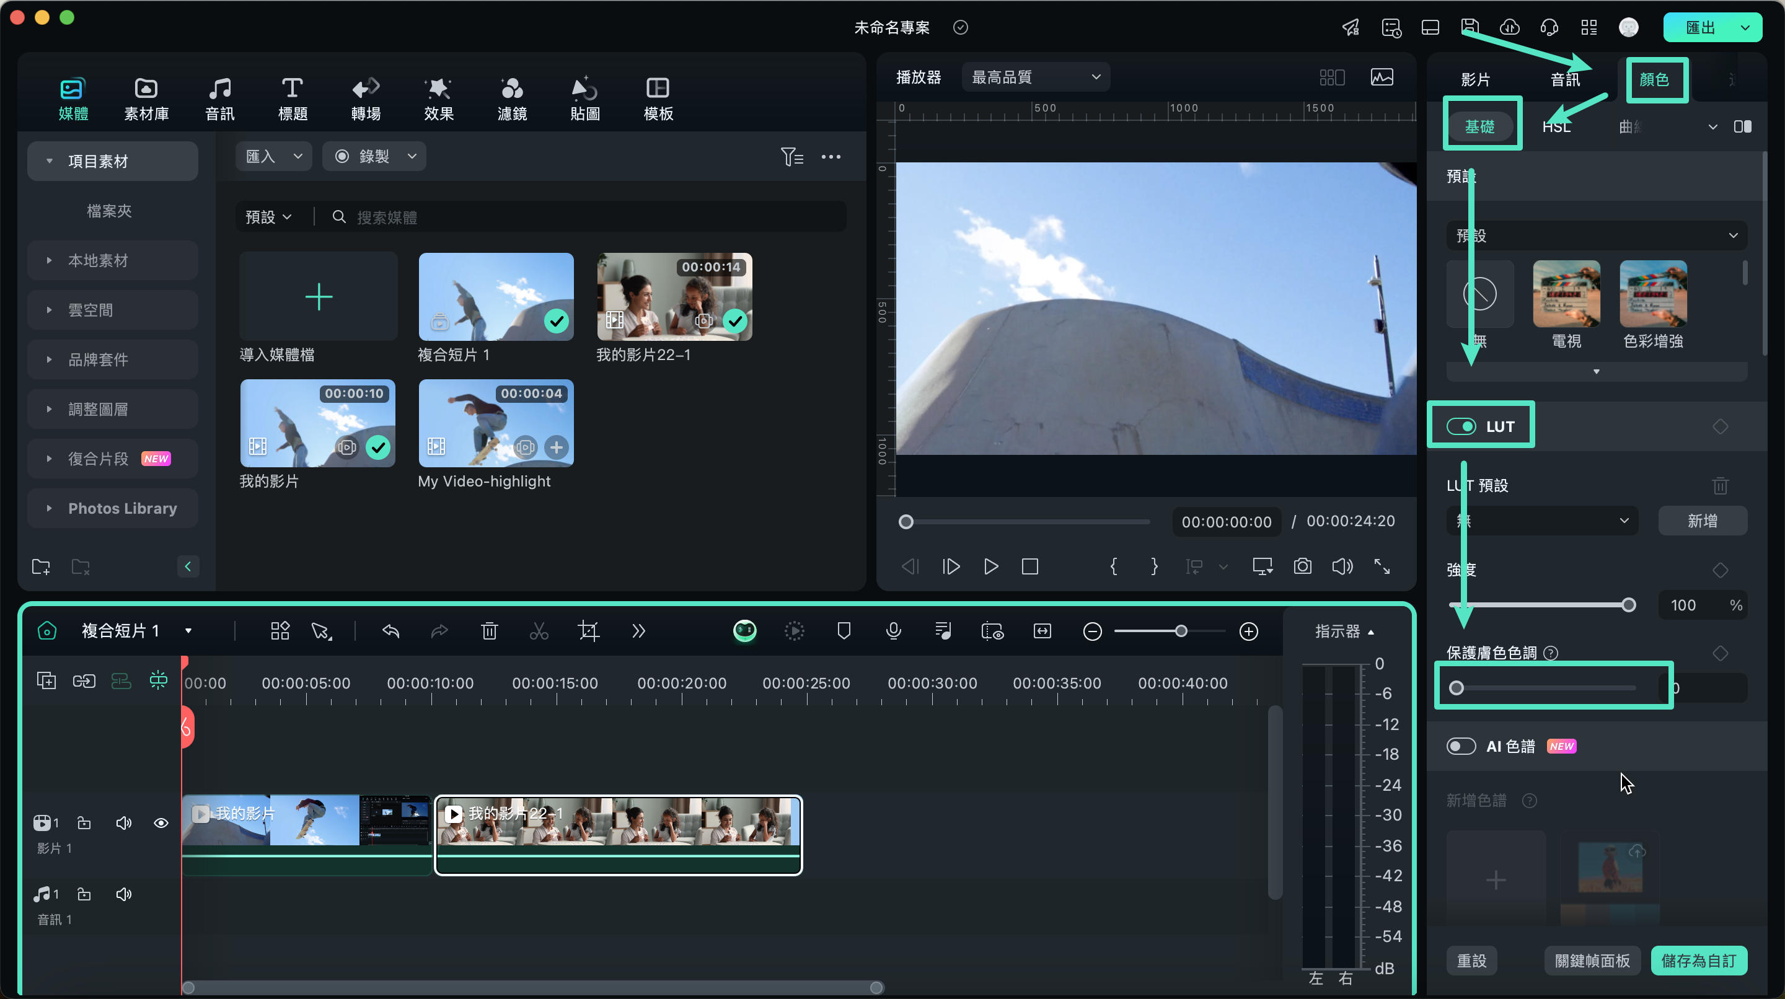Click the 保護膚色色調 slider handle
Viewport: 1785px width, 999px height.
pyautogui.click(x=1456, y=688)
